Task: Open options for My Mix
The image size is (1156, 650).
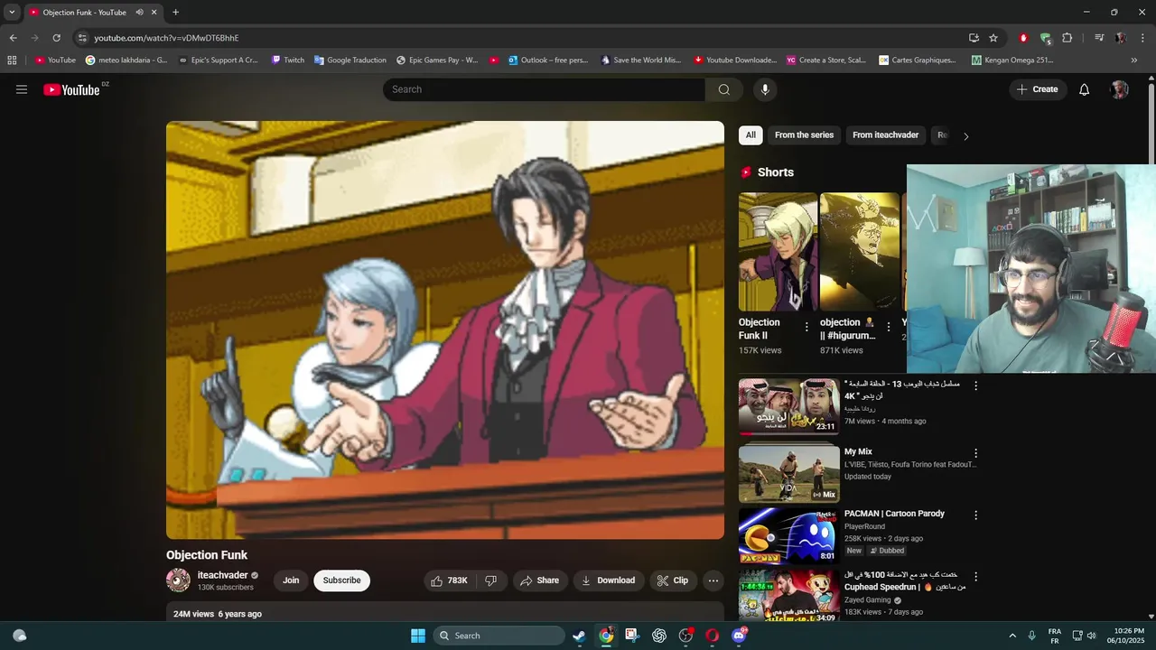Action: coord(975,453)
